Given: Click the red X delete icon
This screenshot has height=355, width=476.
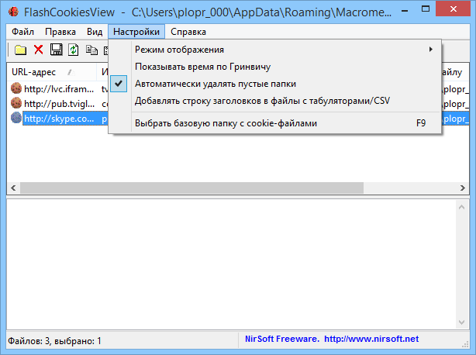Looking at the screenshot, I should [39, 50].
